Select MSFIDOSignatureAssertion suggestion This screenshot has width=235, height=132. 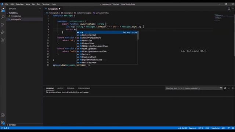[x=107, y=52]
